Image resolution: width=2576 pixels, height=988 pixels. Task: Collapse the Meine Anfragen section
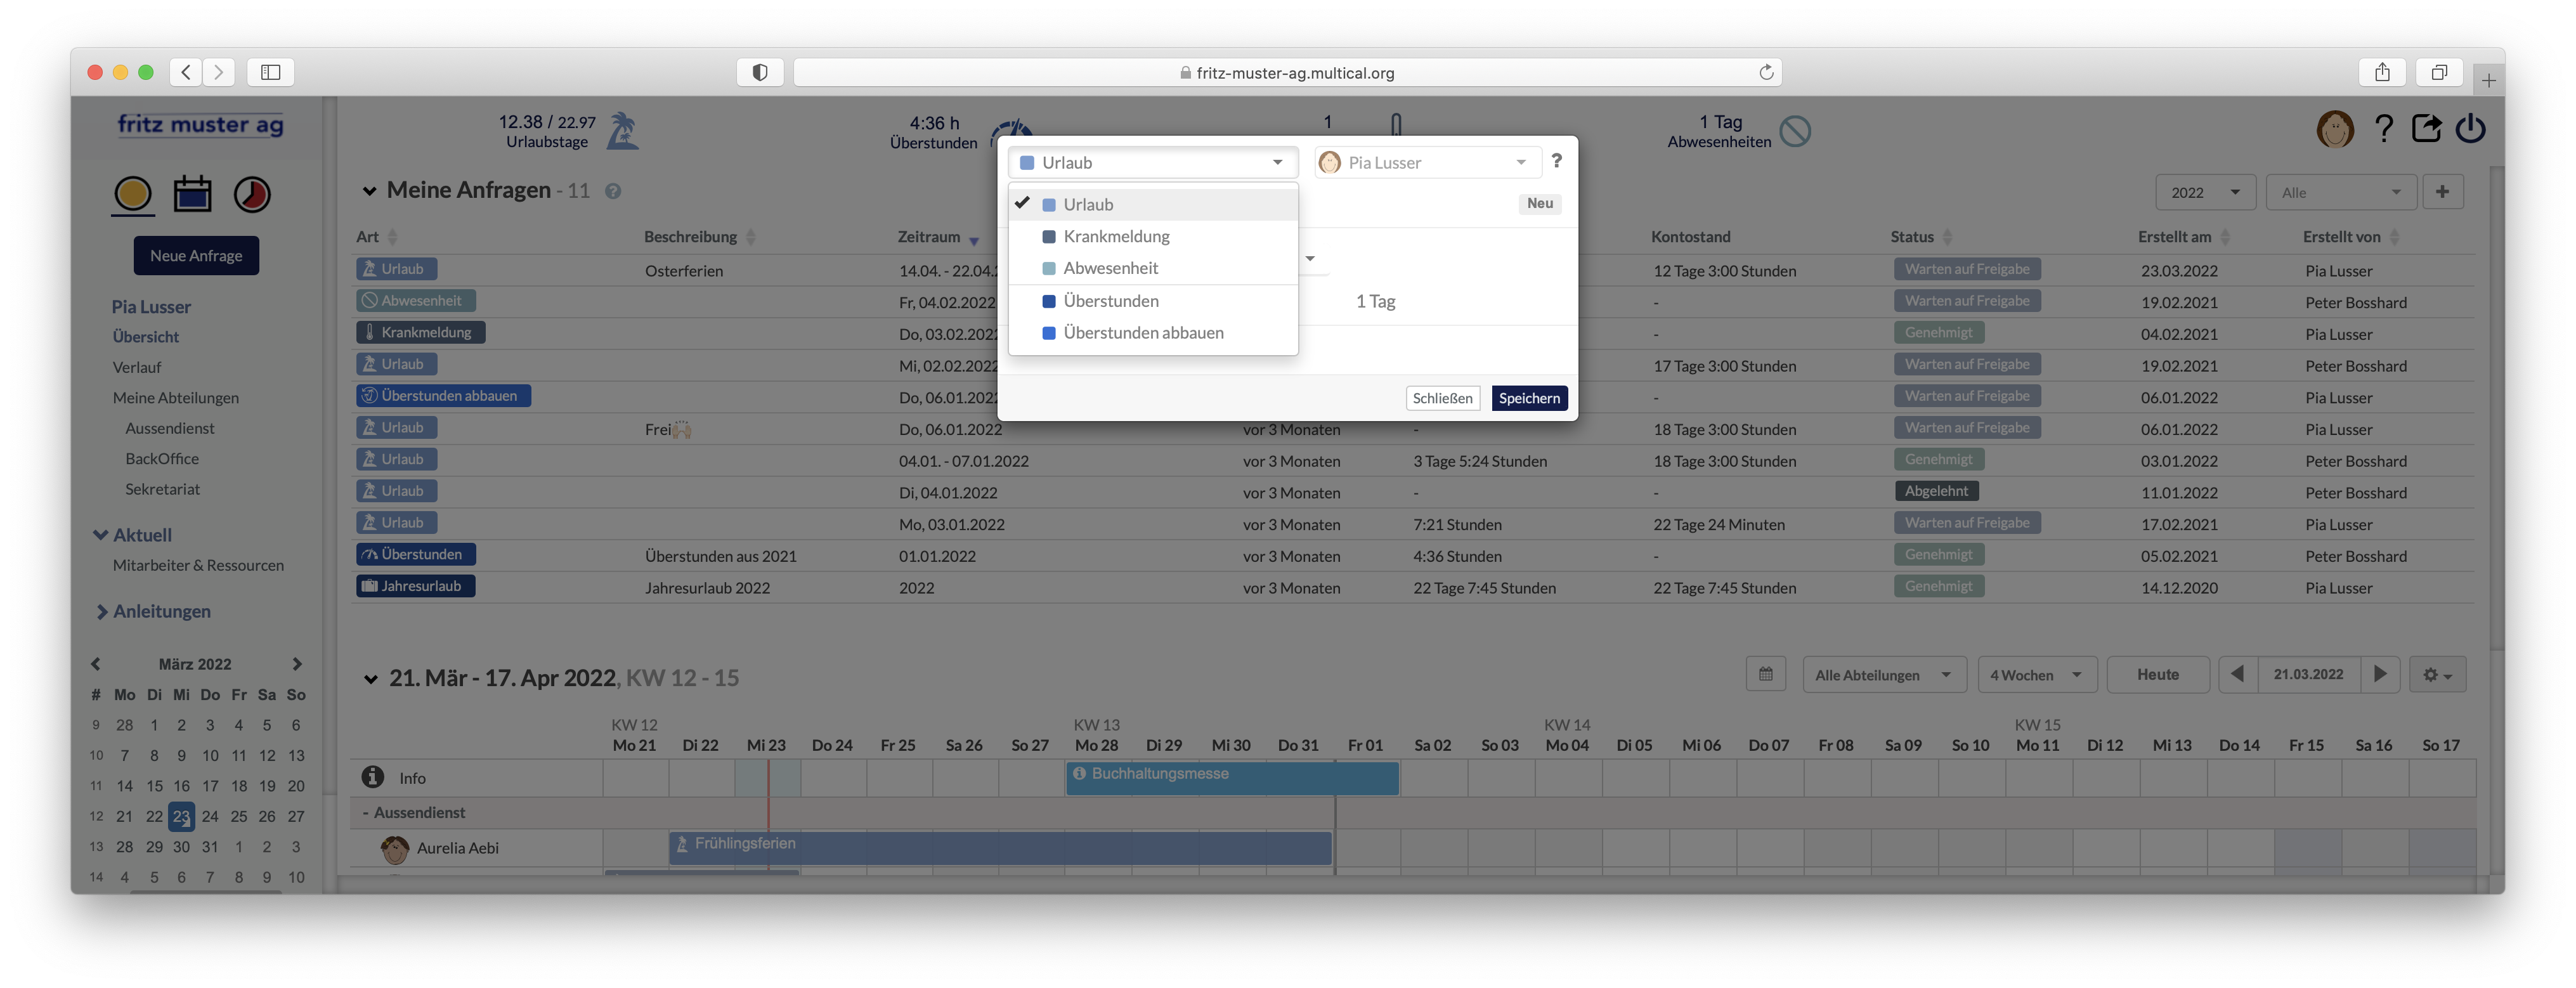click(x=369, y=191)
